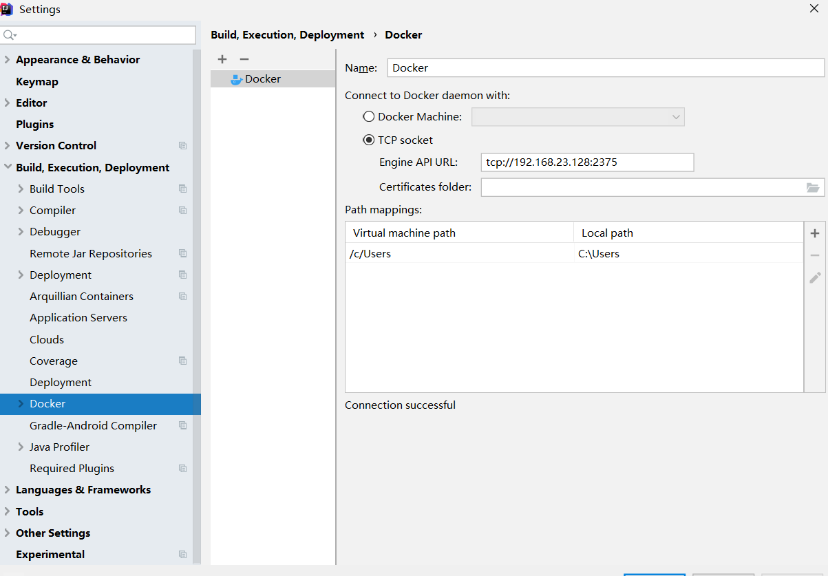This screenshot has height=576, width=828.
Task: Click Virtual machine path column header
Action: pos(459,233)
